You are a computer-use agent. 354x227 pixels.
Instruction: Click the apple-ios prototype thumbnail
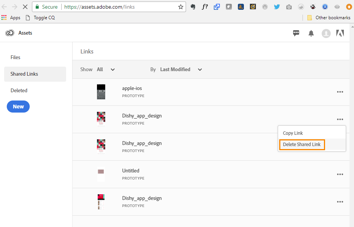101,92
